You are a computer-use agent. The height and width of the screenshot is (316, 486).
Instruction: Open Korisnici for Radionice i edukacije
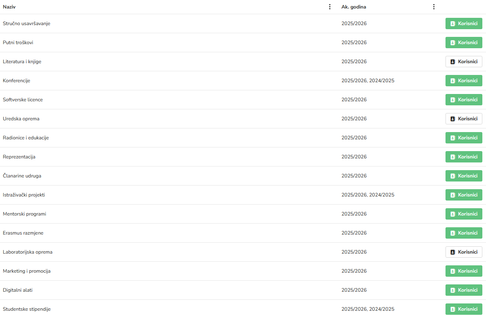point(464,138)
